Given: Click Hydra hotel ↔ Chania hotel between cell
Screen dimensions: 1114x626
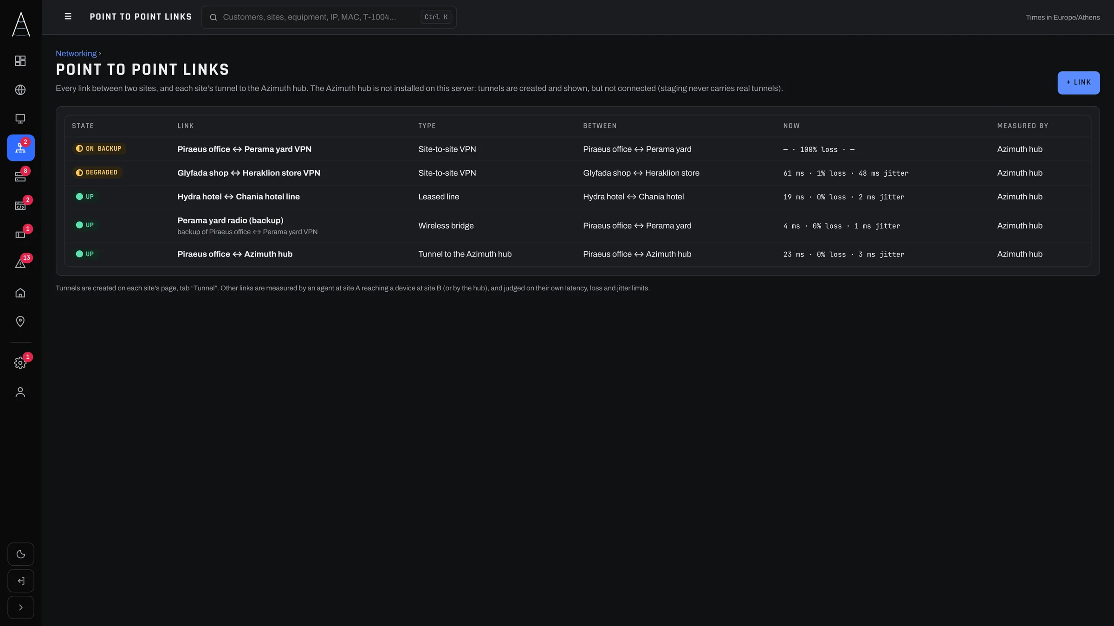Looking at the screenshot, I should point(633,197).
